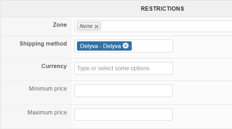Open the Currency options dropdown

pos(124,68)
